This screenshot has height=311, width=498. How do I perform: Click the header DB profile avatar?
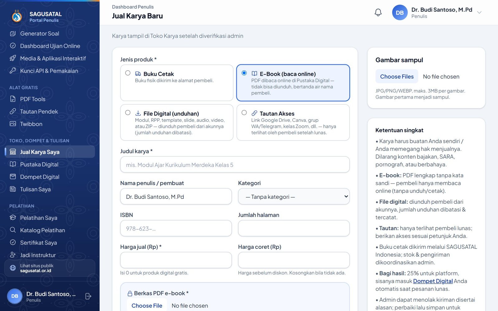[x=400, y=13]
